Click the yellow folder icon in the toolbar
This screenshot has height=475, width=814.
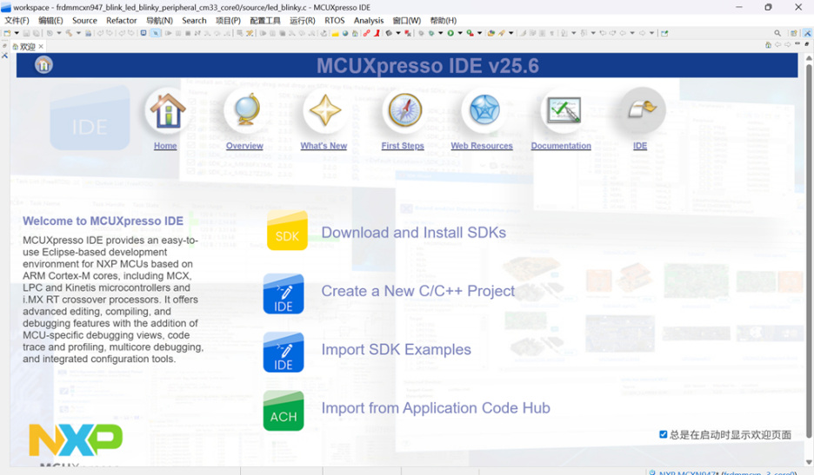pyautogui.click(x=336, y=33)
